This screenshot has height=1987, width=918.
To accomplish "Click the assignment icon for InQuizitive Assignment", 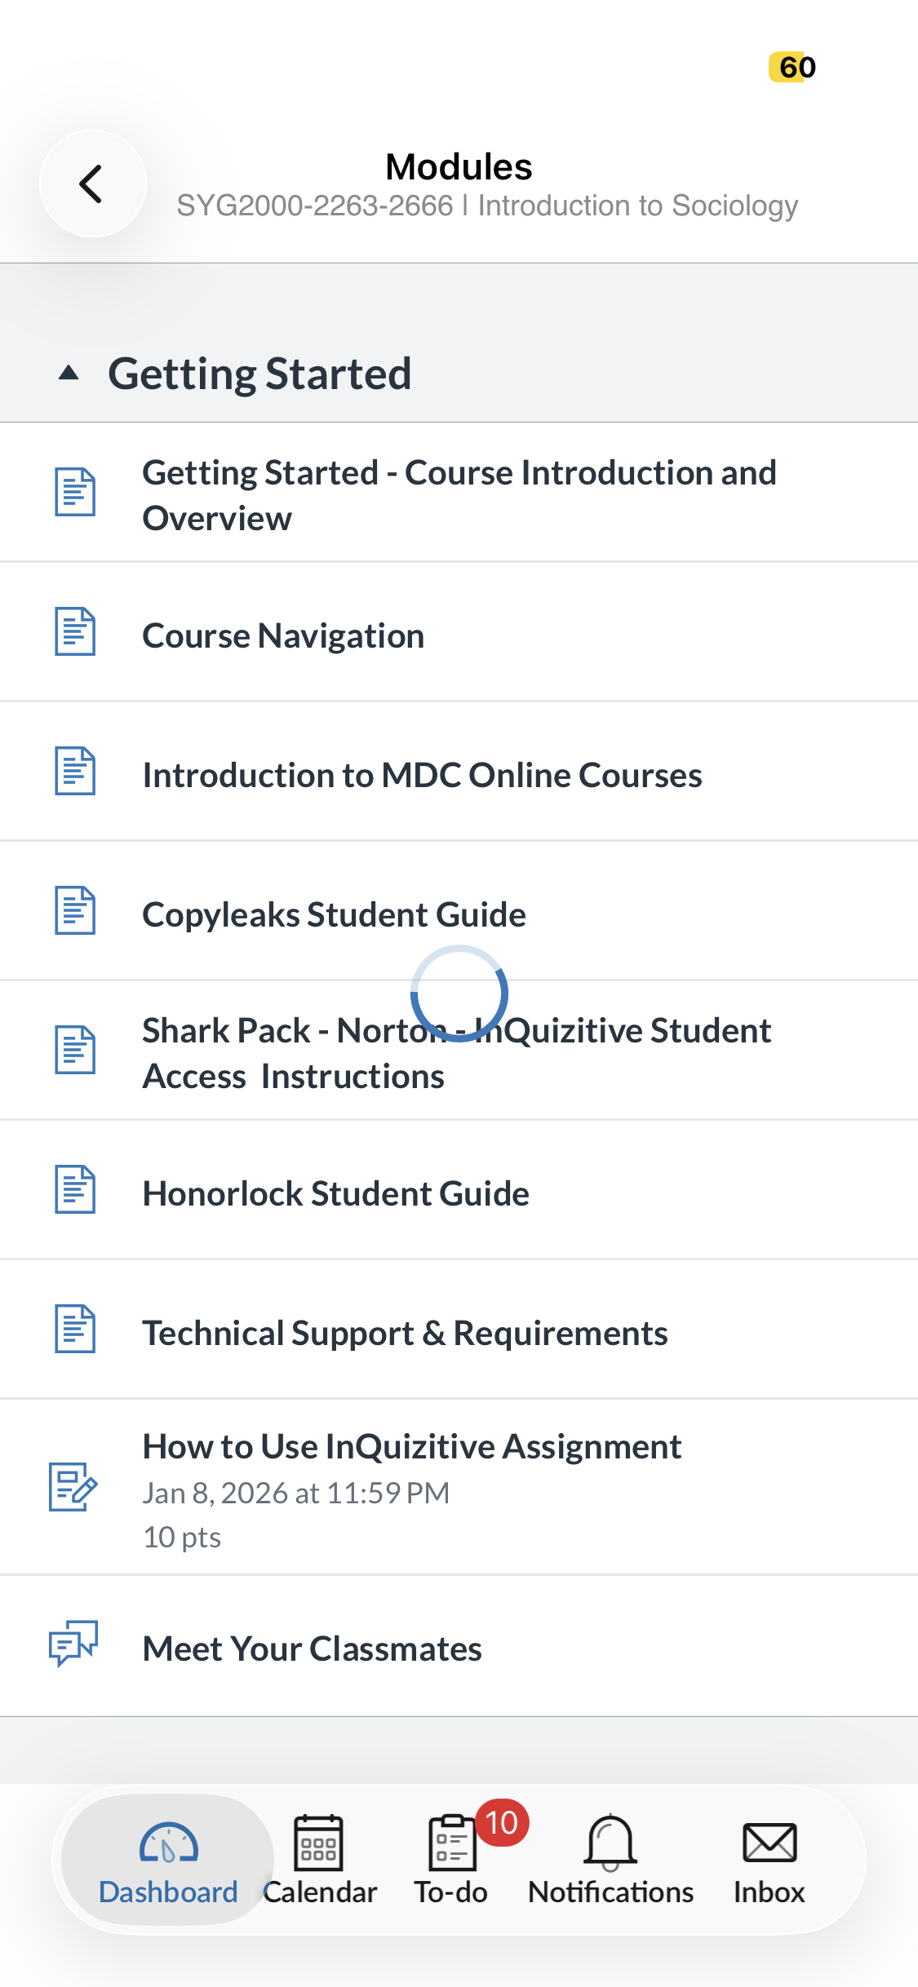I will [x=73, y=1487].
